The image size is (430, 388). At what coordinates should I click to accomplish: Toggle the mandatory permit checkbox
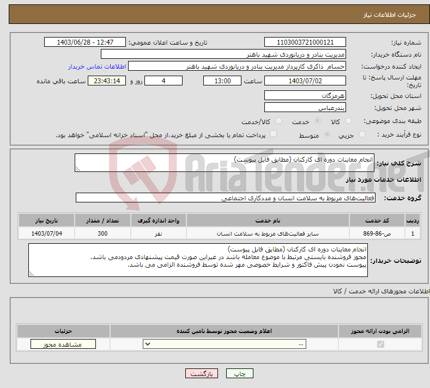(380, 344)
